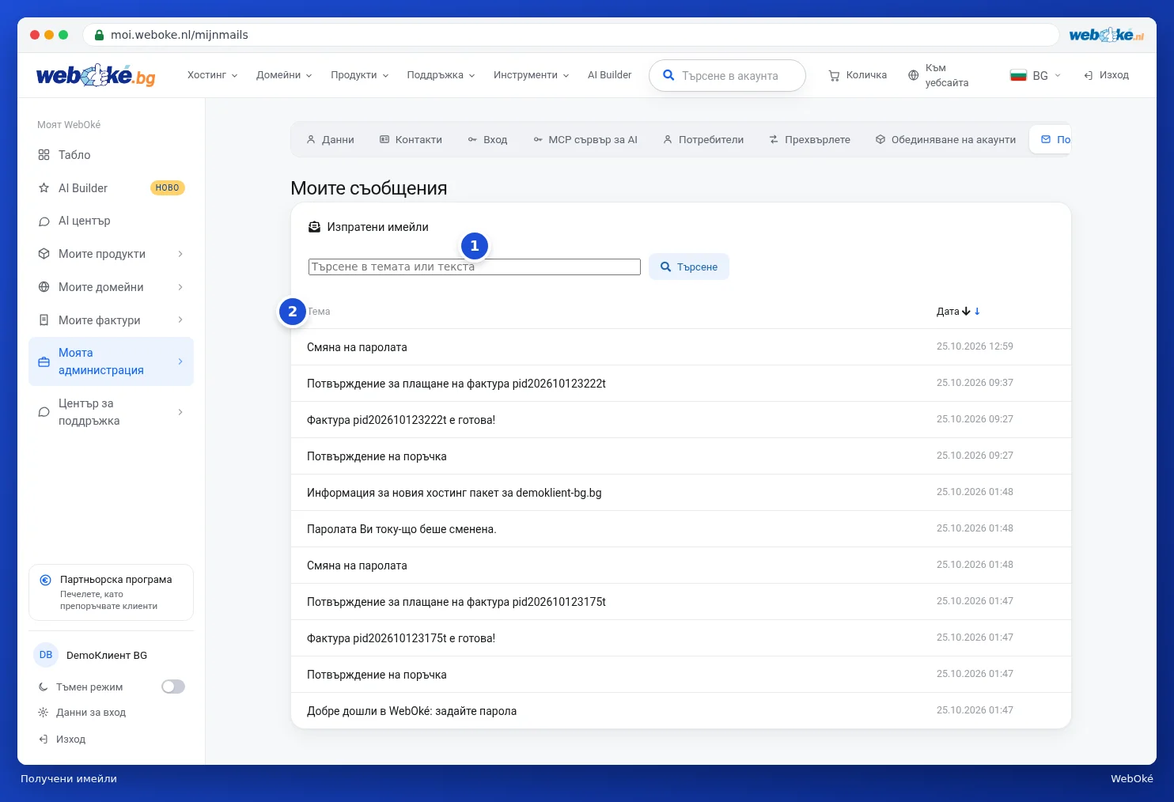Switch to the Данни tab

click(x=330, y=139)
